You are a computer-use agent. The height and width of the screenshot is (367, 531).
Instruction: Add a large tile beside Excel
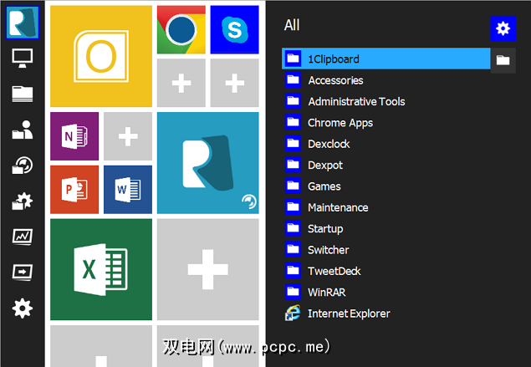208,269
